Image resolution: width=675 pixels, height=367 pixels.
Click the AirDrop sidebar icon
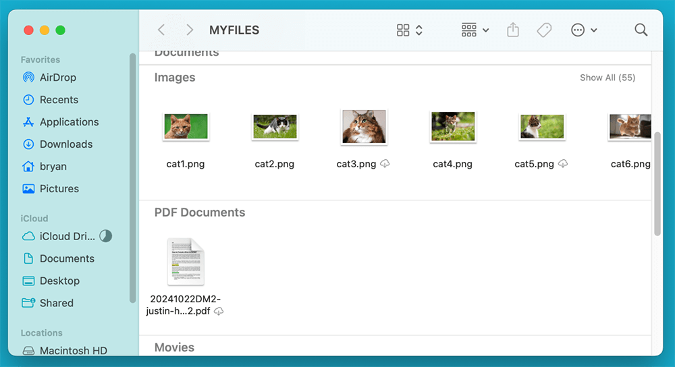click(x=28, y=78)
